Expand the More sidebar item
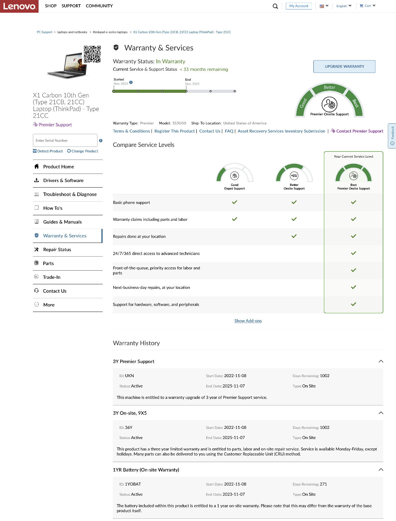The height and width of the screenshot is (521, 396). click(68, 305)
